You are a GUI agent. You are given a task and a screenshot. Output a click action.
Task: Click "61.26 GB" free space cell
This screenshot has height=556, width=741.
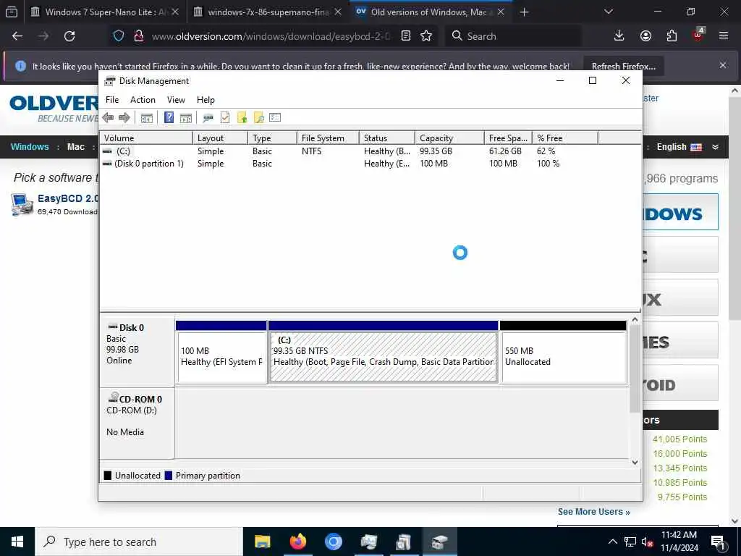click(505, 151)
